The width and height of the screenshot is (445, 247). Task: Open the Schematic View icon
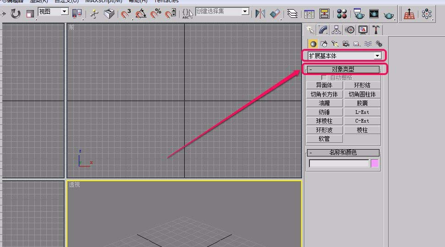point(324,14)
